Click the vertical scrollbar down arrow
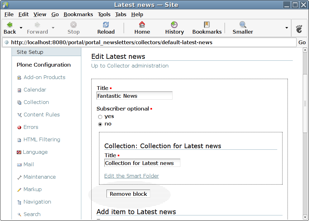The height and width of the screenshot is (221, 309). [305, 217]
